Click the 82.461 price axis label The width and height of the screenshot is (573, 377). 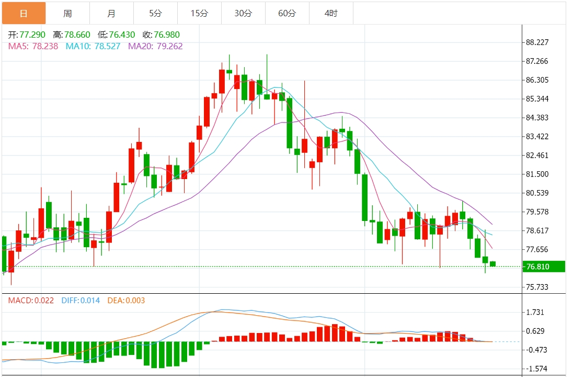[x=537, y=155]
